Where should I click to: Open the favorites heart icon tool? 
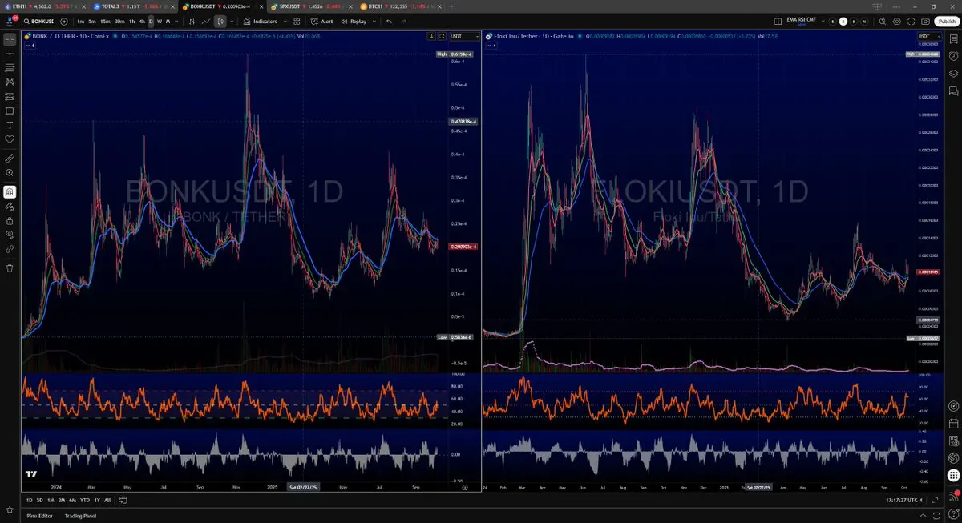10,139
